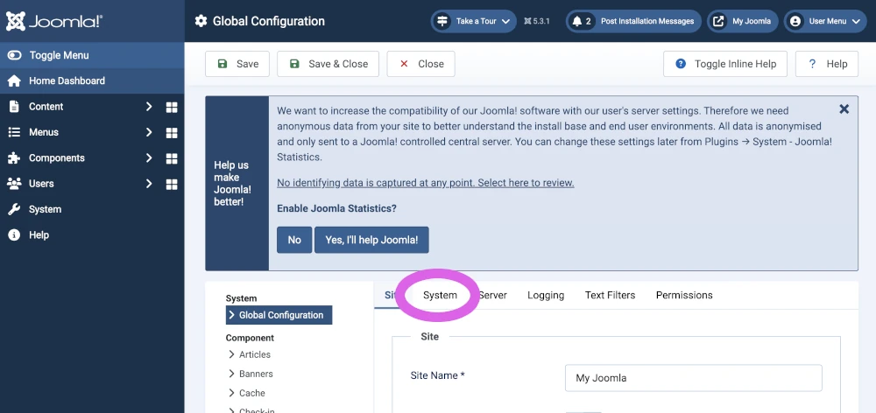Switch to the Server tab
The width and height of the screenshot is (876, 413).
pos(492,295)
